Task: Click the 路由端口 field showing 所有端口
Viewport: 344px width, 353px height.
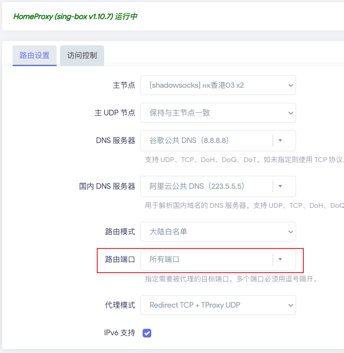Action: [207, 259]
